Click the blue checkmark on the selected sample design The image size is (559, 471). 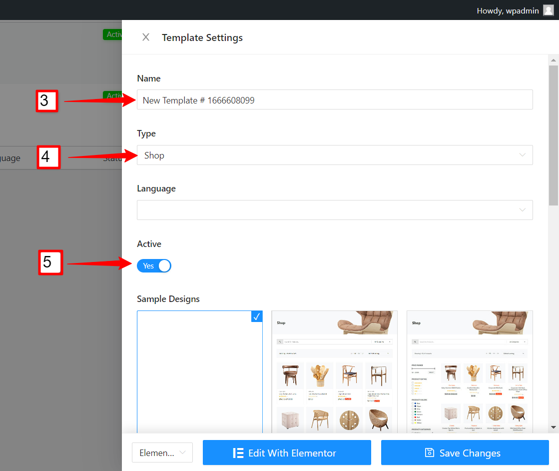[x=257, y=316]
